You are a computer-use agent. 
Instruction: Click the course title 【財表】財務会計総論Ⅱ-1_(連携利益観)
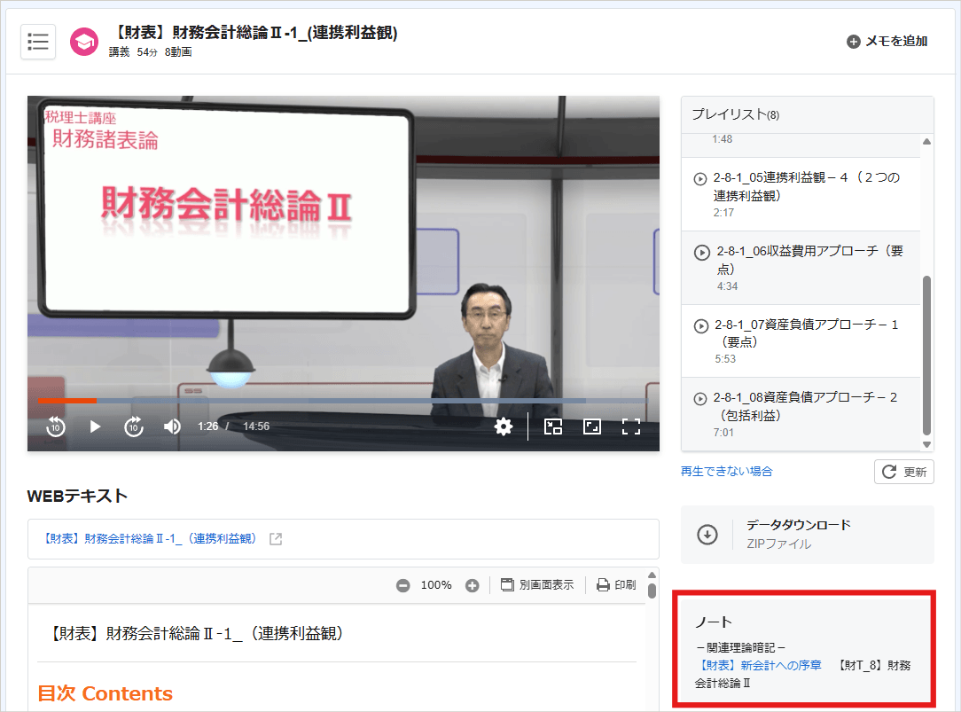[x=255, y=33]
